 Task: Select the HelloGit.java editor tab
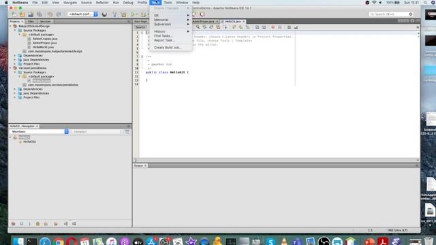click(x=233, y=21)
